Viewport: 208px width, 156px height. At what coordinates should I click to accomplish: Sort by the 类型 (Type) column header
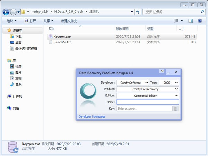point(150,29)
